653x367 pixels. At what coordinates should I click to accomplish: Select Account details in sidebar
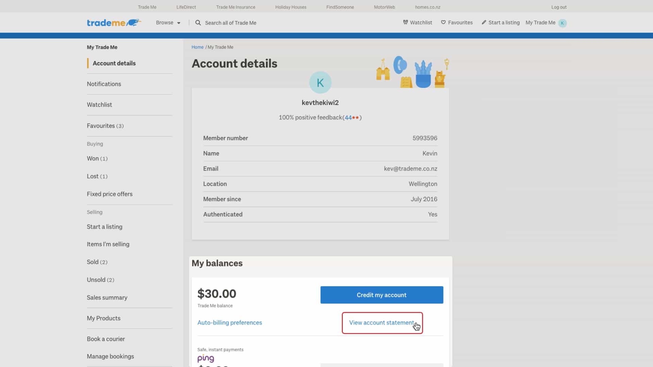(114, 63)
